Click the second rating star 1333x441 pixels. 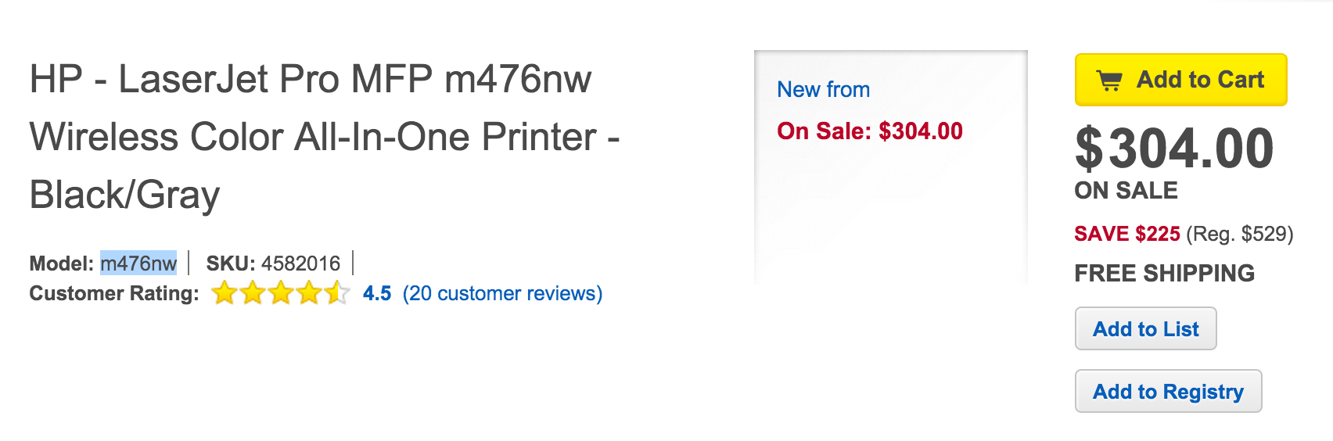pyautogui.click(x=253, y=293)
